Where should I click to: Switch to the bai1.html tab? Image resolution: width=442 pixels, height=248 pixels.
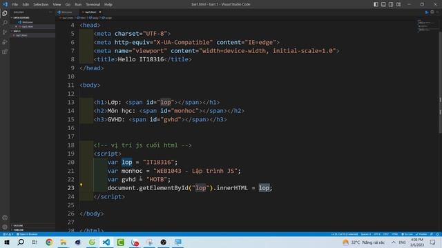pyautogui.click(x=90, y=12)
